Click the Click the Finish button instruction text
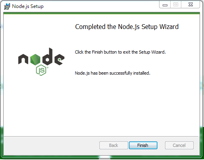This screenshot has height=160, width=204. pos(120,52)
